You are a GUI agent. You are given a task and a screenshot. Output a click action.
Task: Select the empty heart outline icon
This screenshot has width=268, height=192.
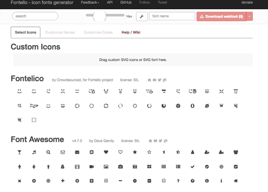coord(120,152)
